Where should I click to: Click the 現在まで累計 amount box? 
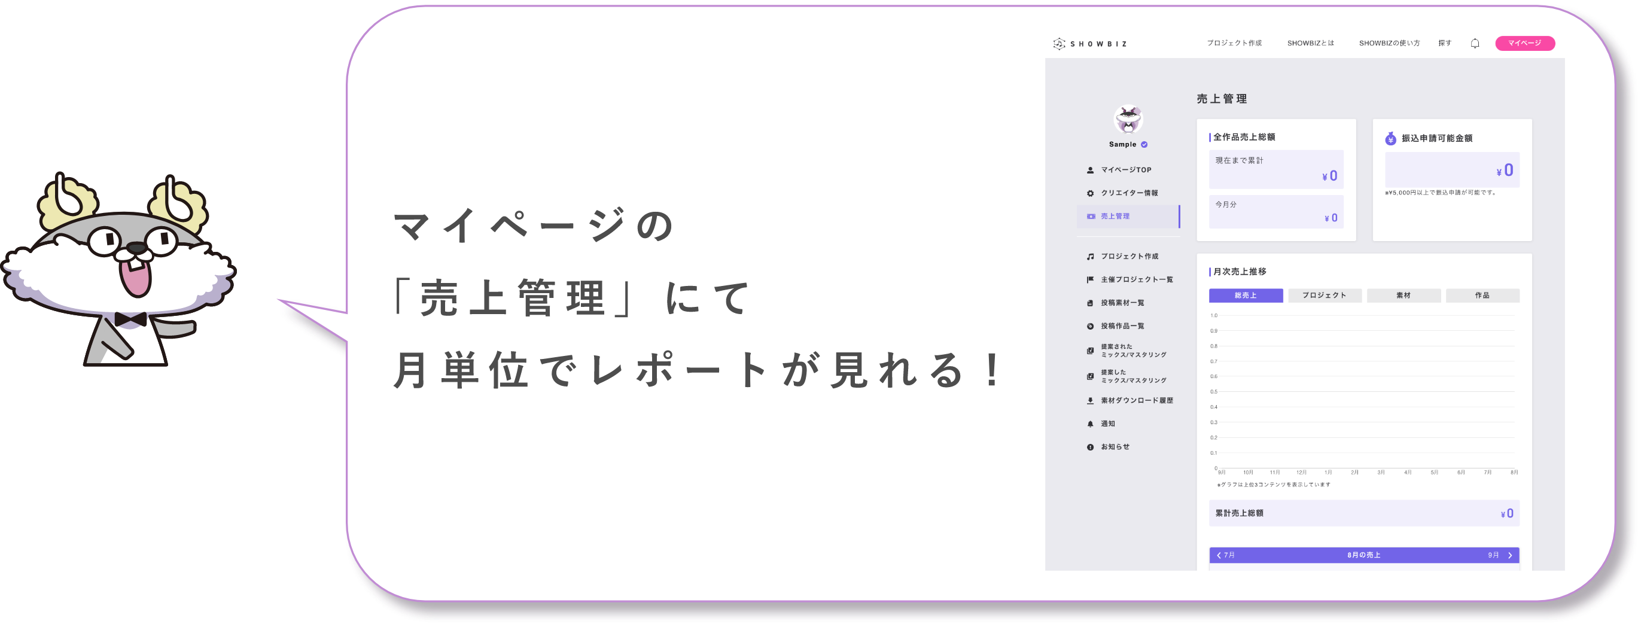pos(1276,169)
